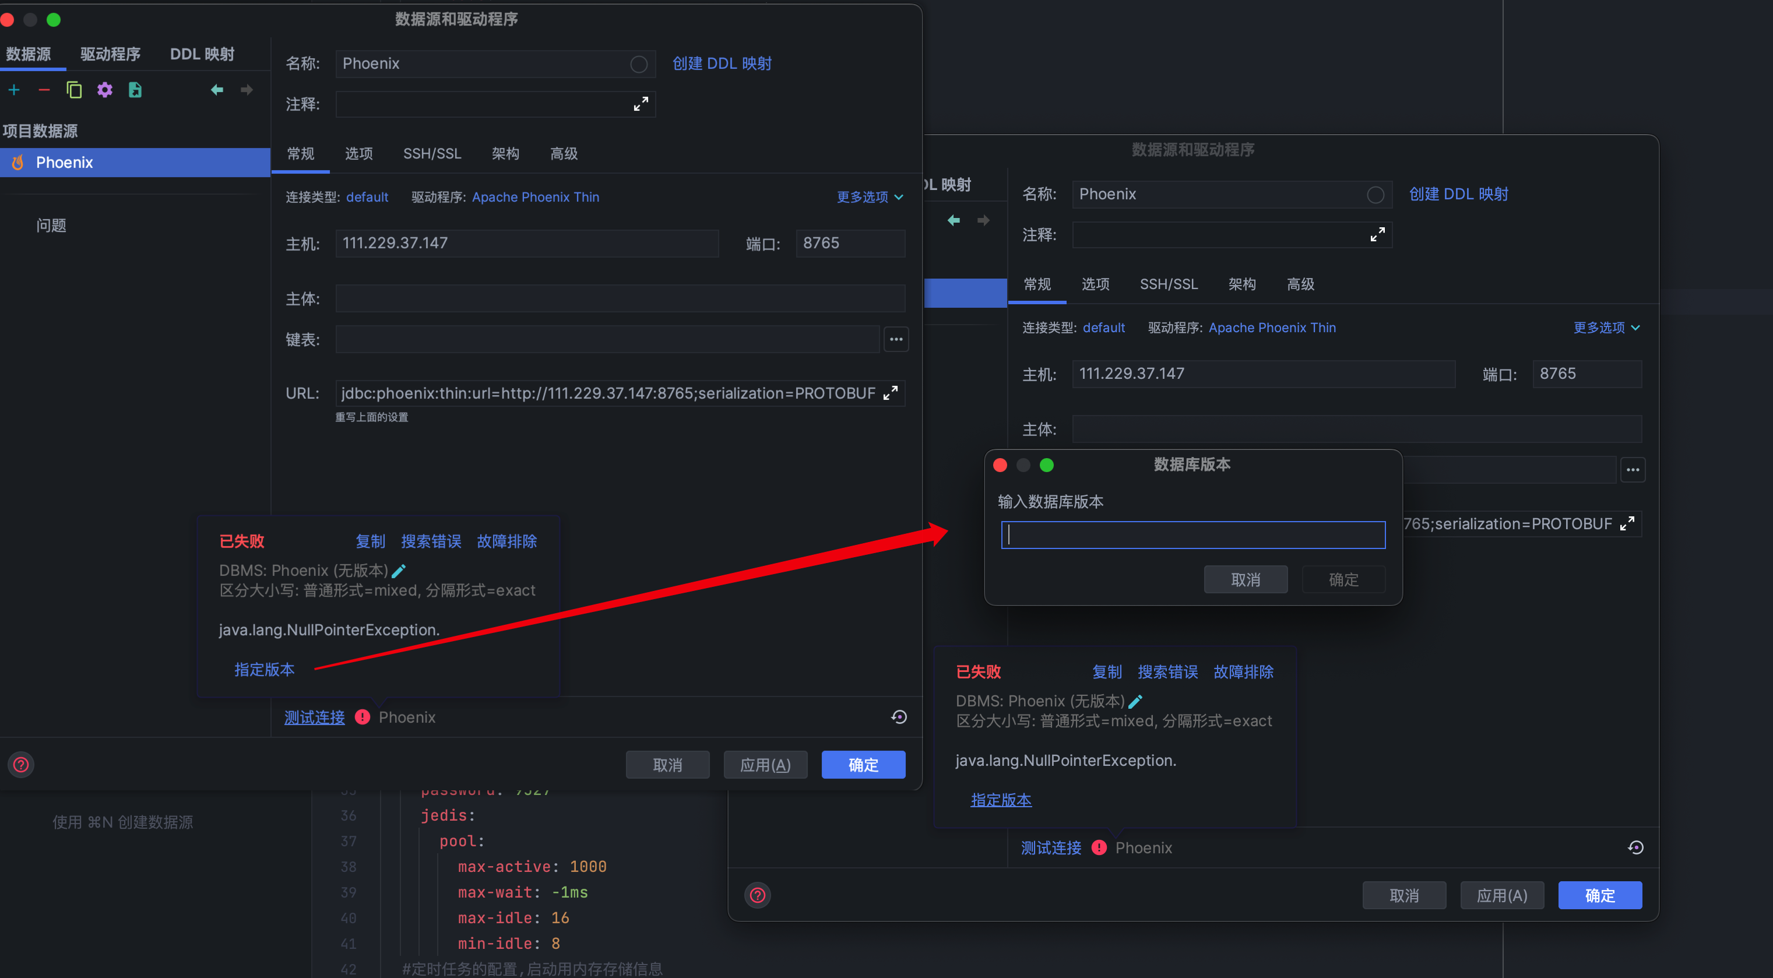1773x978 pixels.
Task: Open 高级 tab in left window
Action: coord(564,153)
